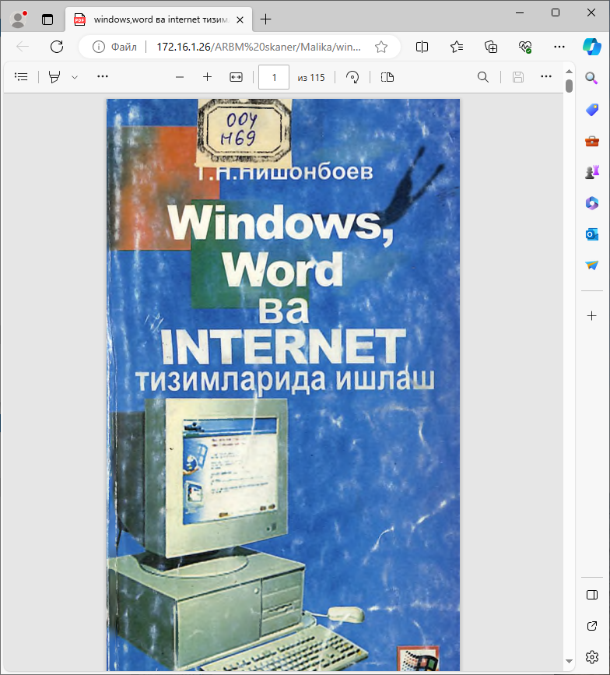Click the browser Back arrow

[x=23, y=47]
